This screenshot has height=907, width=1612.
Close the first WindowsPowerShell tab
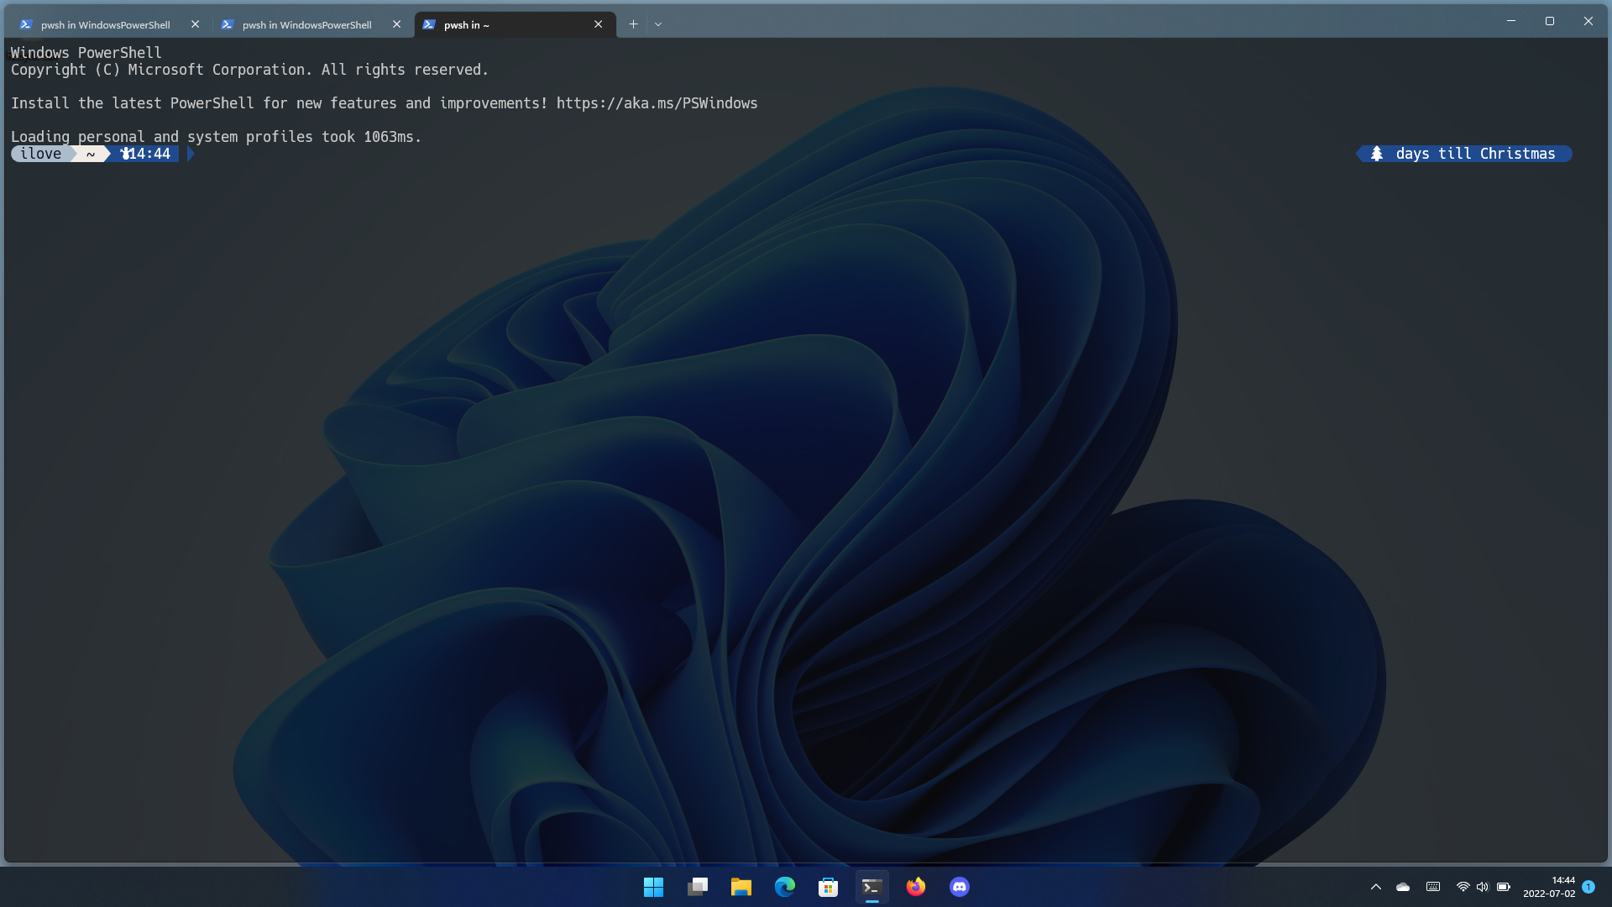[x=196, y=24]
